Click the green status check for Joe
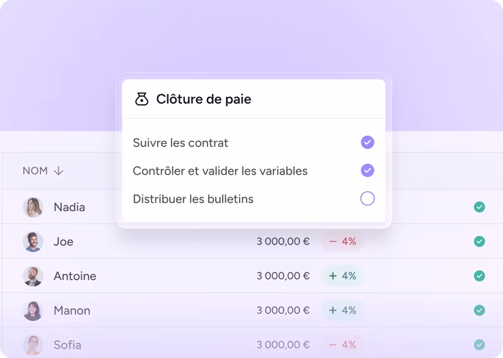The width and height of the screenshot is (503, 358). (x=479, y=241)
